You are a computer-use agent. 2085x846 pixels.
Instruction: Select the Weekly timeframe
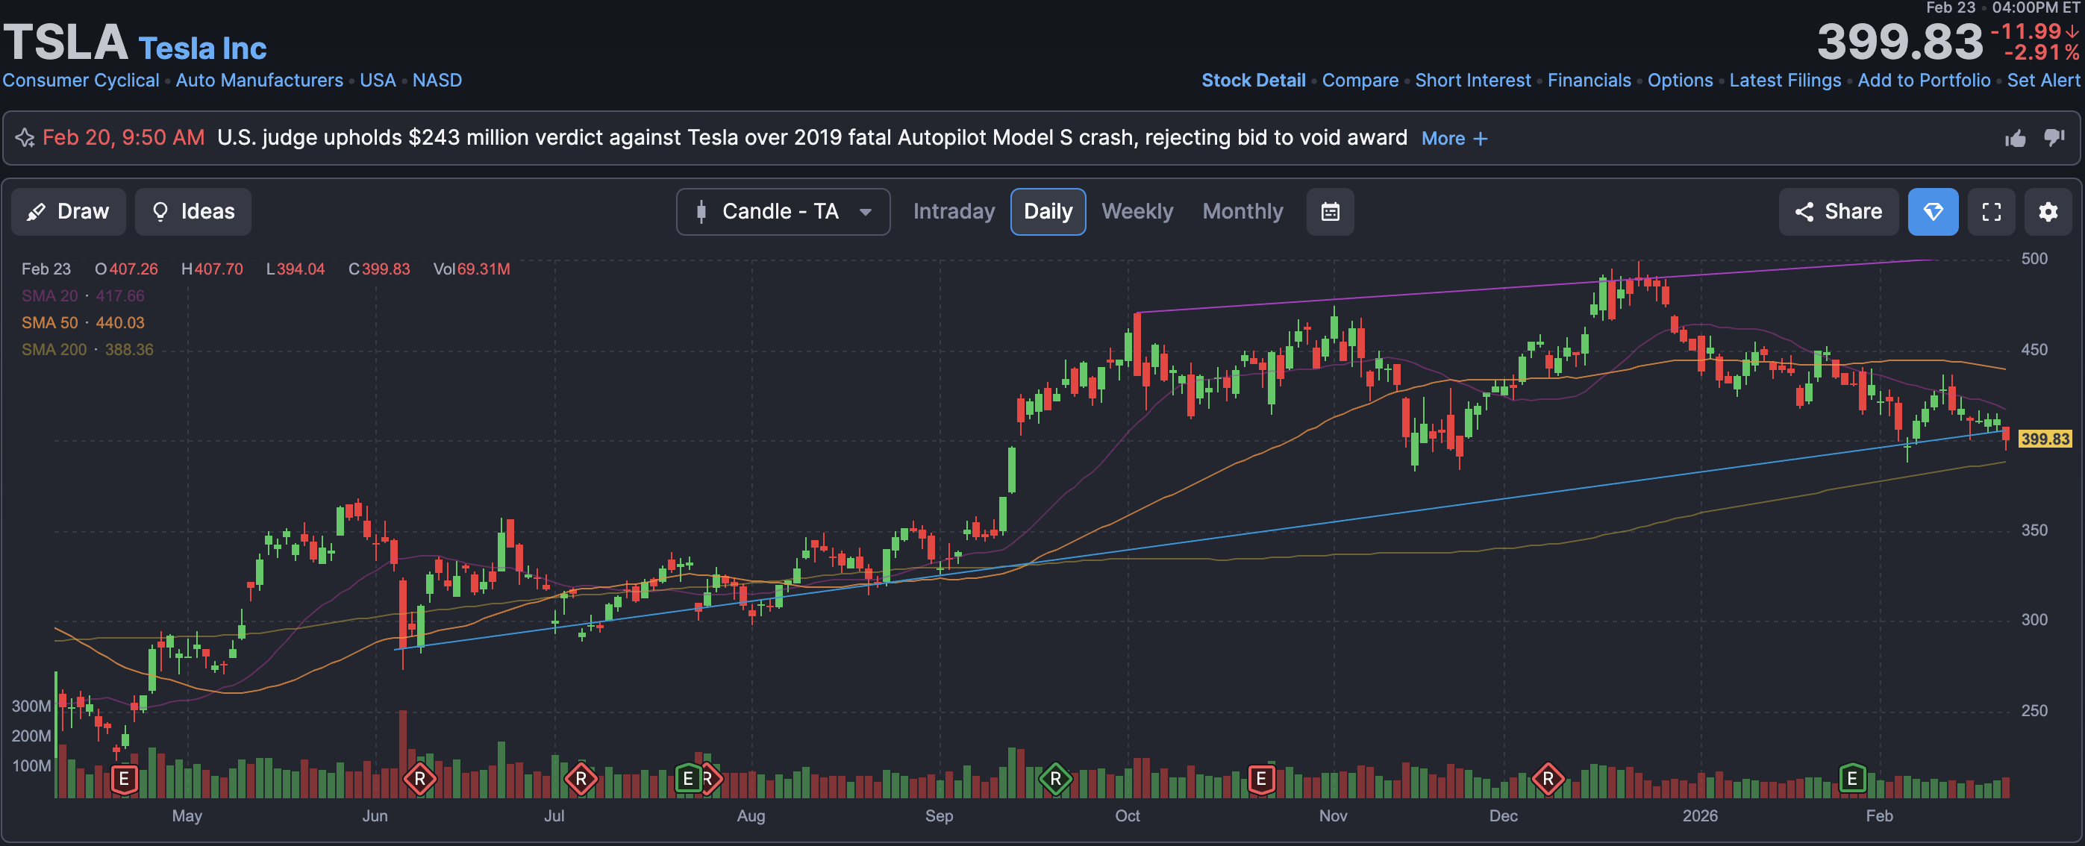(1137, 212)
